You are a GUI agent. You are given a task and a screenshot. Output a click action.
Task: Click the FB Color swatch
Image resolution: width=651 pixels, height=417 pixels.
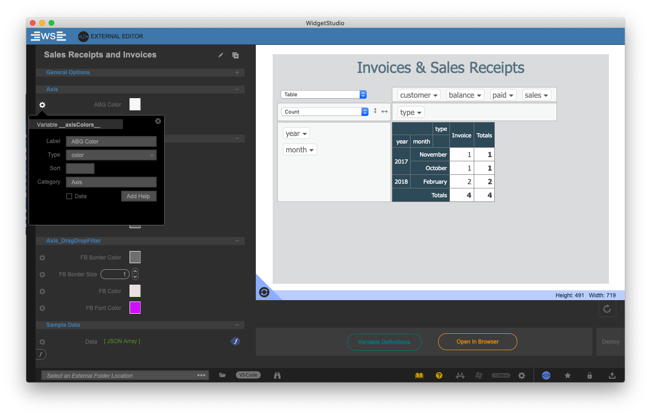point(135,291)
